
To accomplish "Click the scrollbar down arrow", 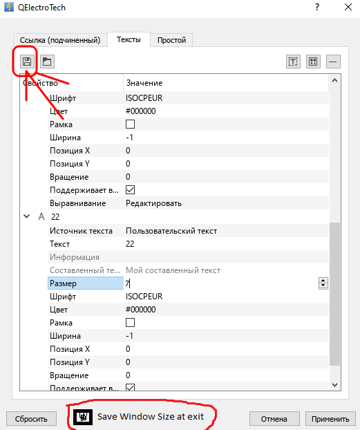I will point(334,385).
